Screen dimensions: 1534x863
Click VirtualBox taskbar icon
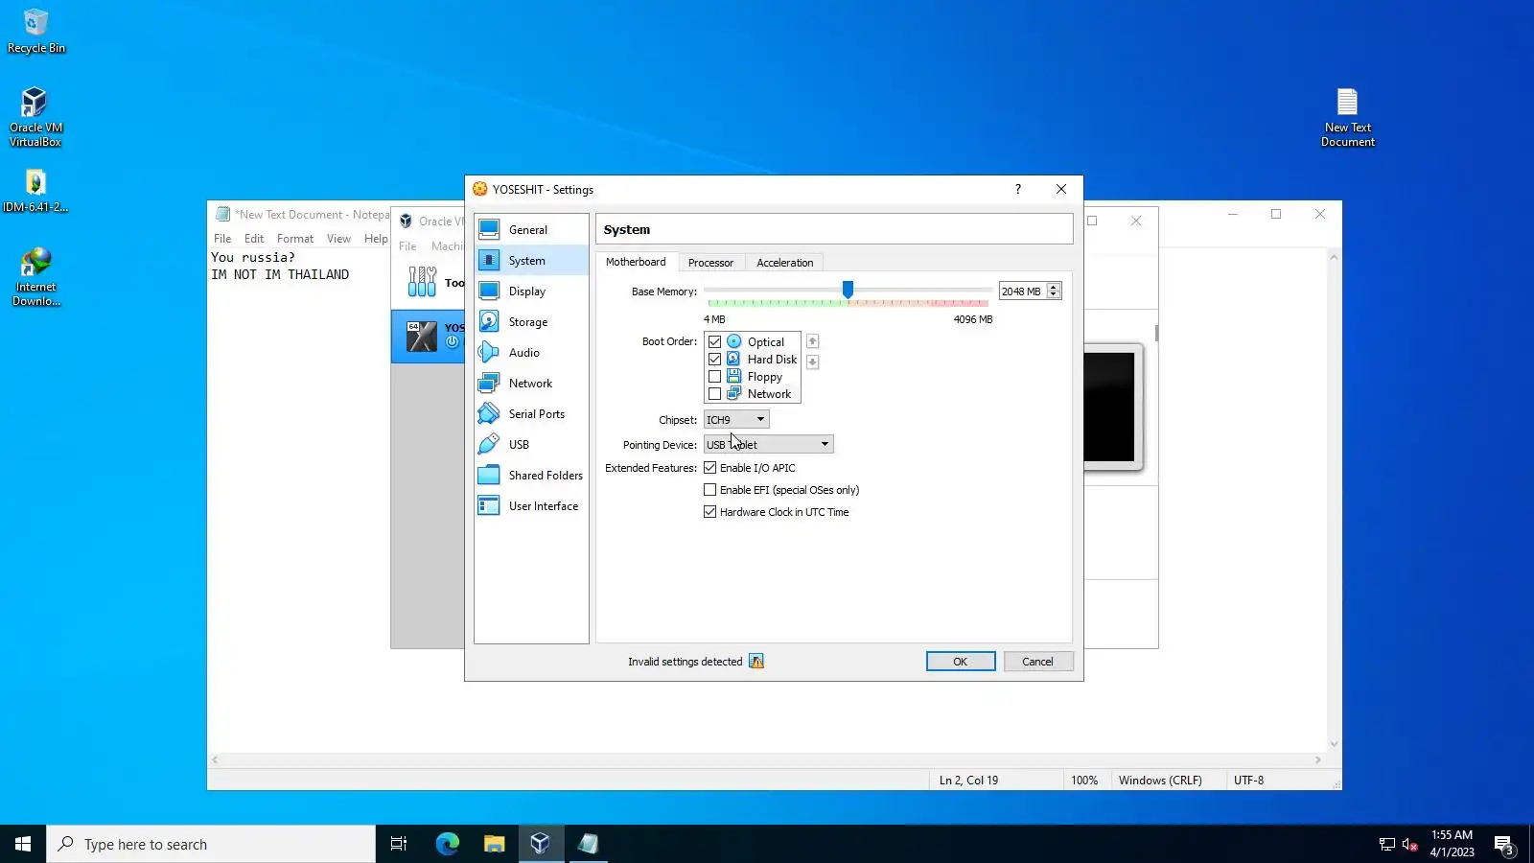[541, 844]
